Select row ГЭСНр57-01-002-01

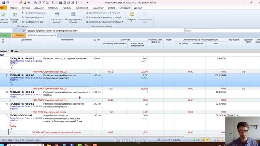tap(22, 92)
